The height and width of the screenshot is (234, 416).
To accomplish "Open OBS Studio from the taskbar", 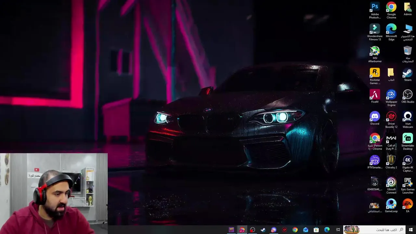I will point(253,230).
